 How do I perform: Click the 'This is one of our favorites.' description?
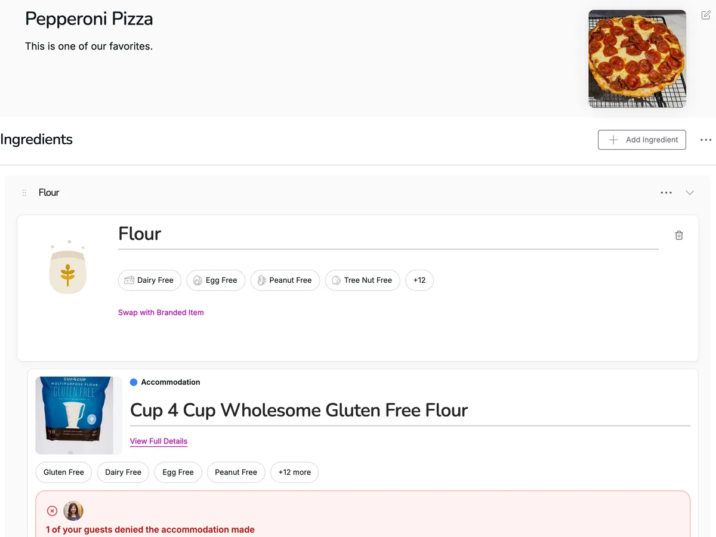pos(89,46)
